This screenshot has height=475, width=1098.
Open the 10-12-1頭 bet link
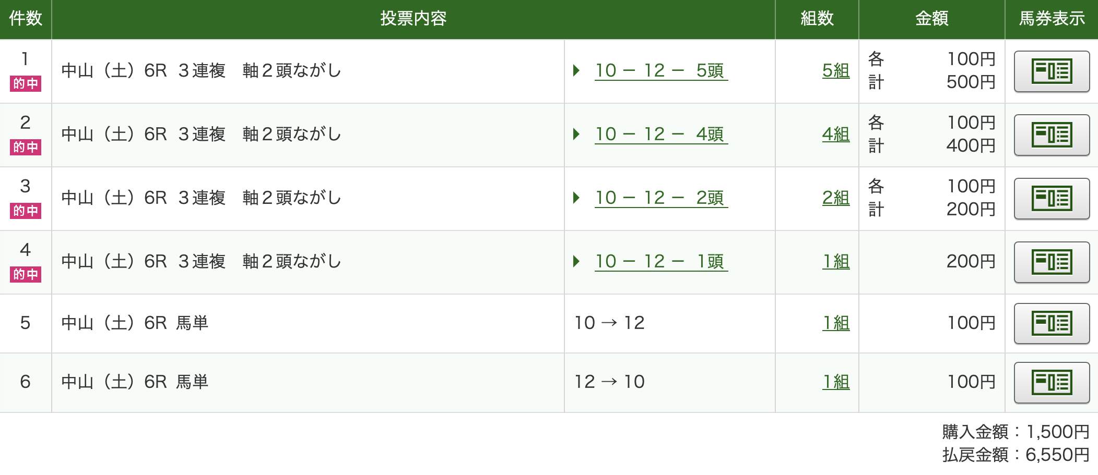[x=660, y=261]
